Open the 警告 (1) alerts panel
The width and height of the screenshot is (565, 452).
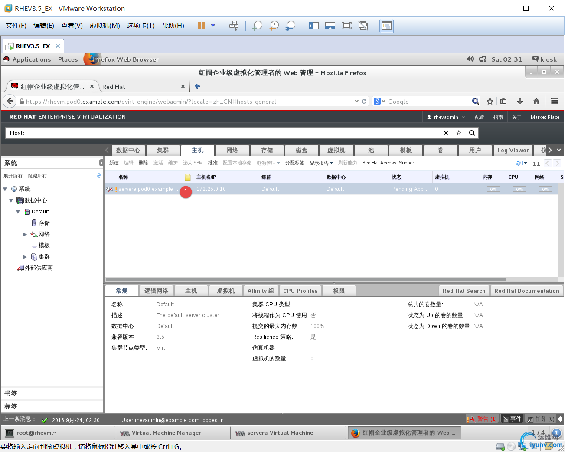coord(482,419)
